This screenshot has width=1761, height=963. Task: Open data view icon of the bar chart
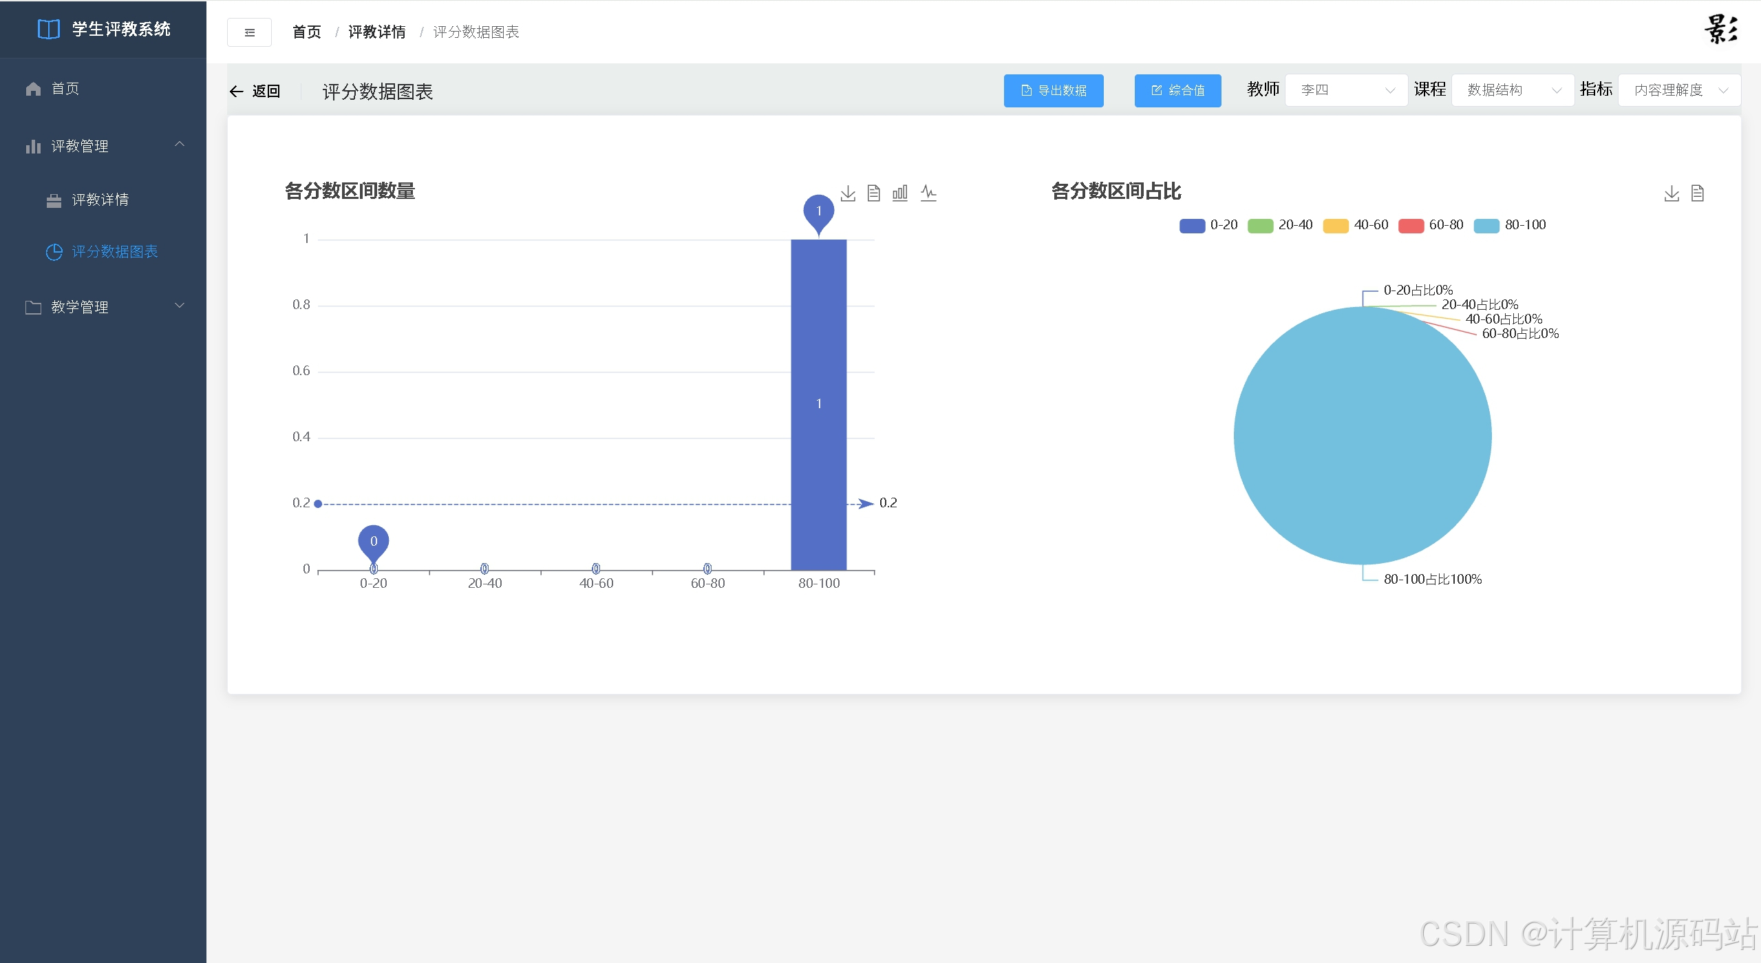click(874, 193)
